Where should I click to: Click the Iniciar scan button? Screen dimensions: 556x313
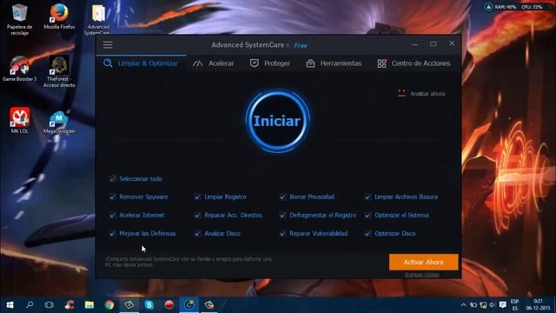click(x=277, y=121)
